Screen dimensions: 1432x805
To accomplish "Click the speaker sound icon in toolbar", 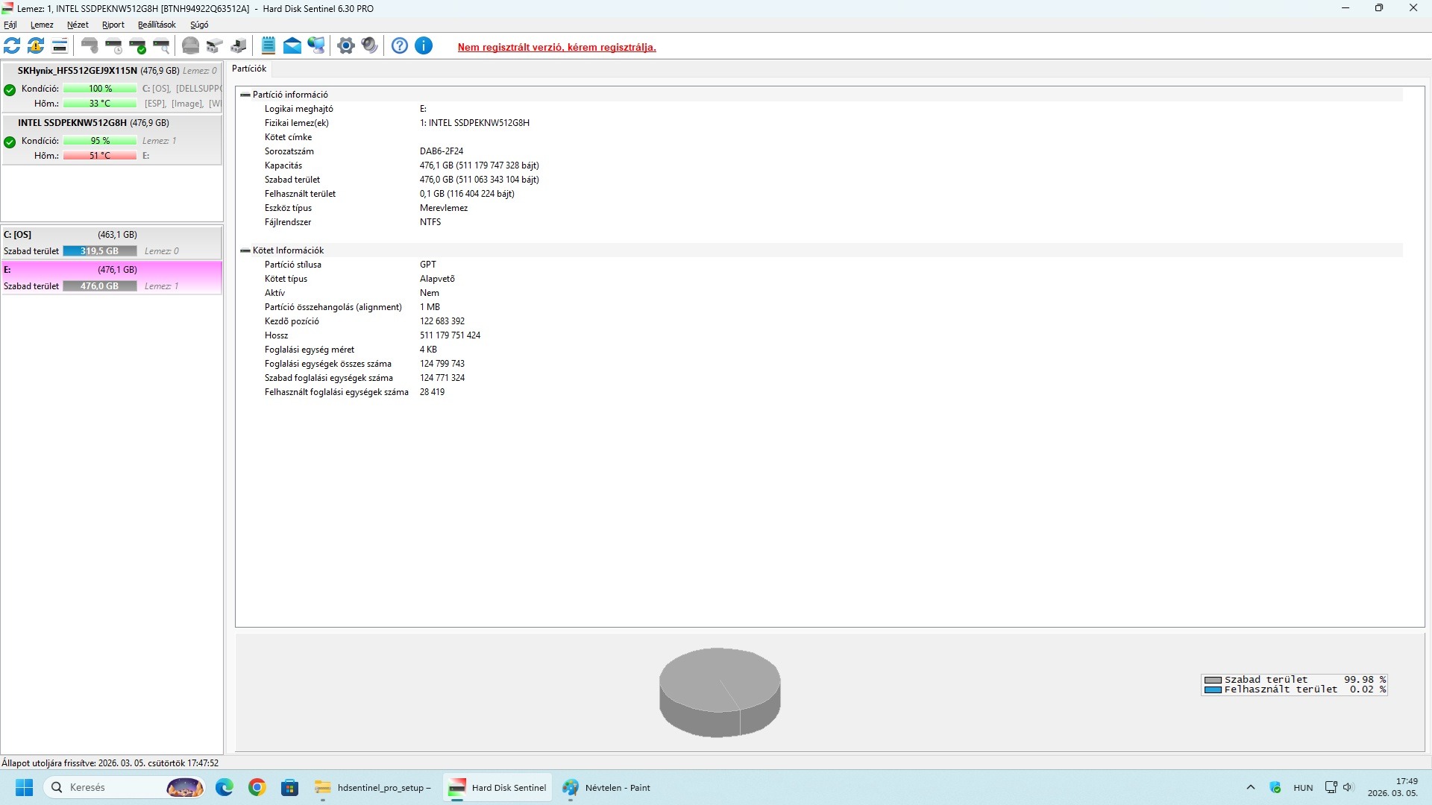I will point(370,46).
